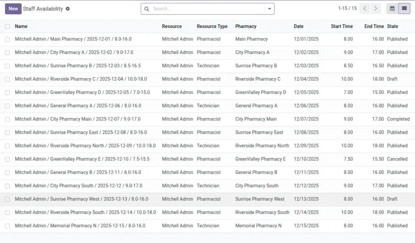Tick the select-all checkbox in header

7,26
